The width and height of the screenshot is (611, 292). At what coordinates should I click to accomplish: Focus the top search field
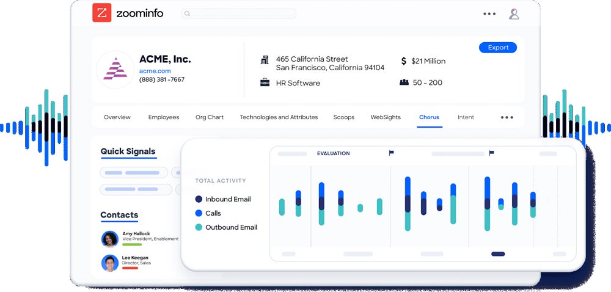point(238,13)
